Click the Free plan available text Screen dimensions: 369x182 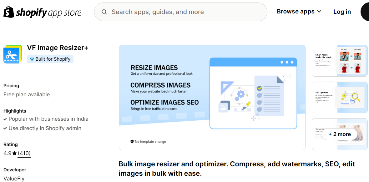click(27, 95)
